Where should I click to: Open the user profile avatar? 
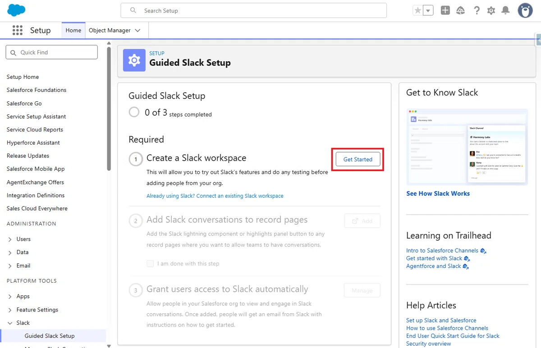click(525, 10)
